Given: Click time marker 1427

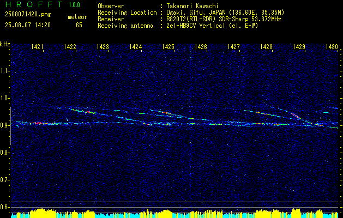Looking at the screenshot, I should coord(233,46).
